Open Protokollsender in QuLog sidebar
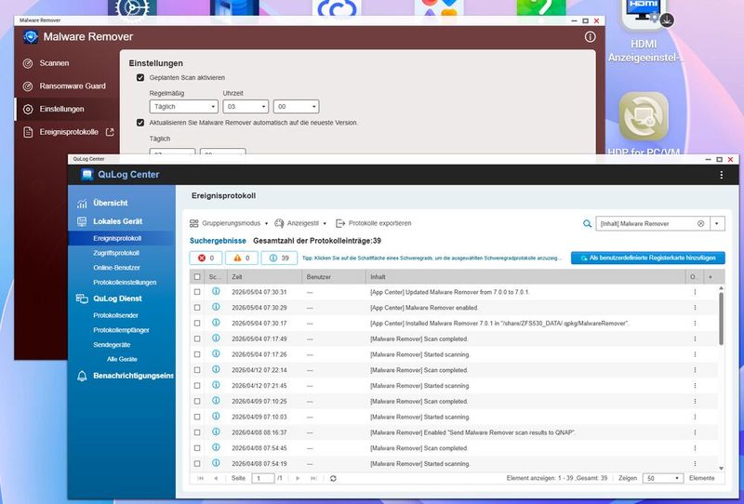744x504 pixels. [115, 315]
